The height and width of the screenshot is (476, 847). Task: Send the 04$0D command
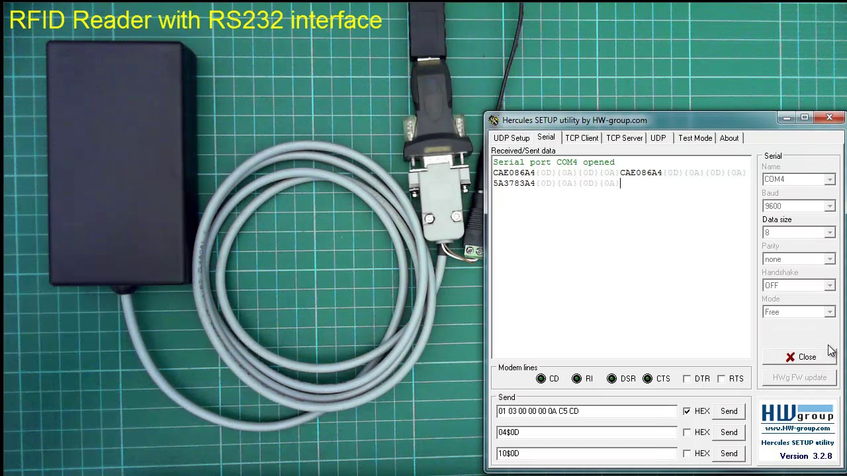coord(729,432)
